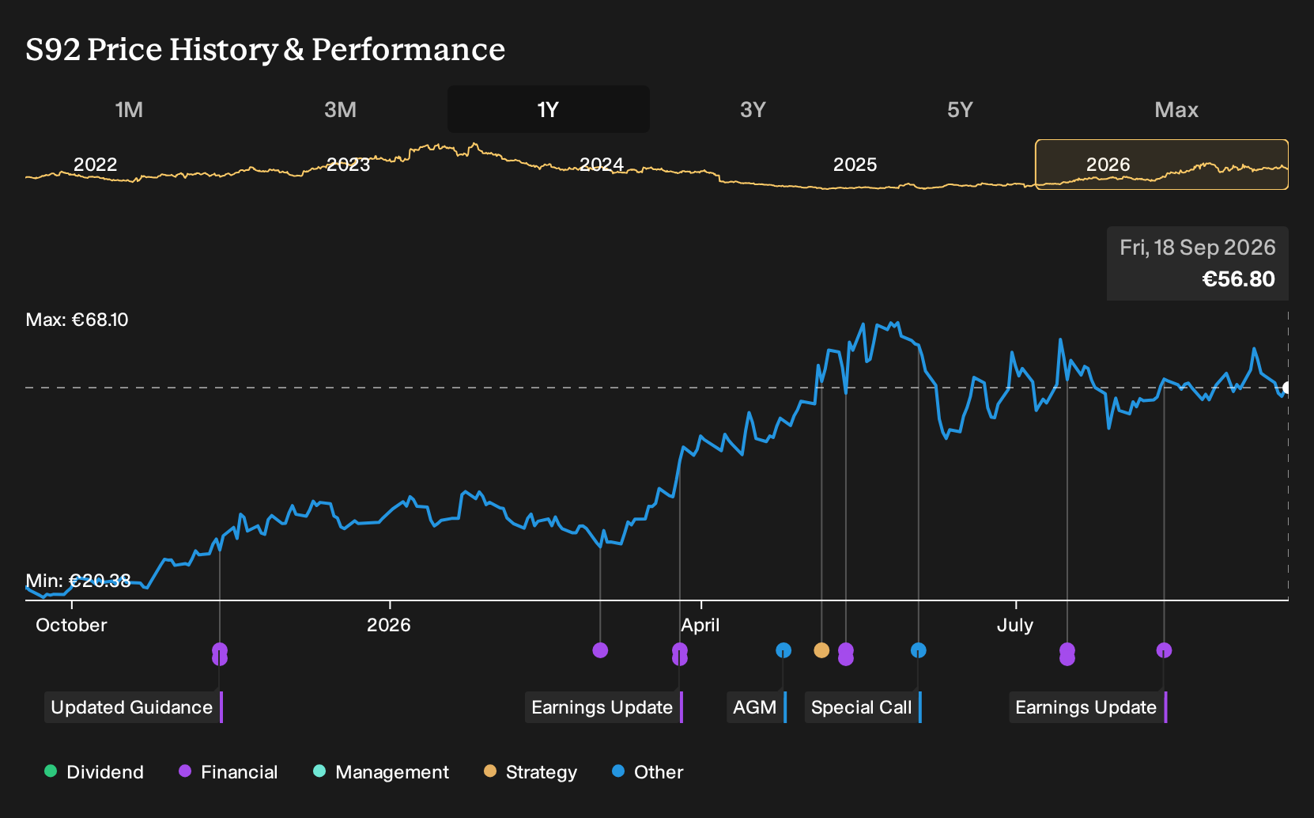Screen dimensions: 1314x818
Task: Click the S92 Price History & Performance title
Action: click(x=265, y=49)
